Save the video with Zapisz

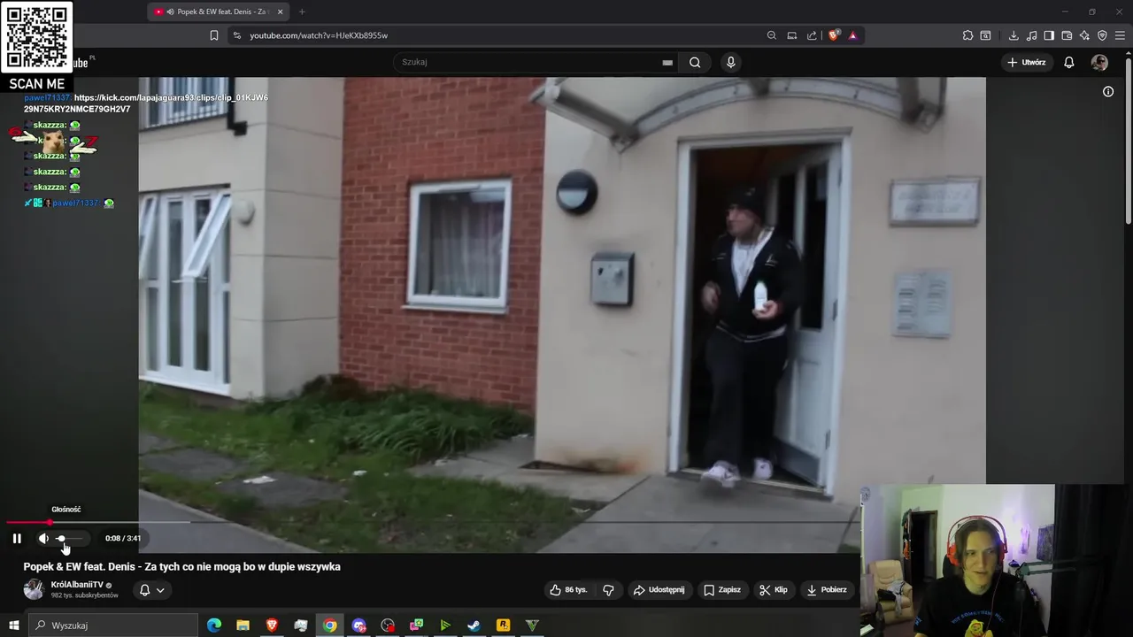[722, 590]
